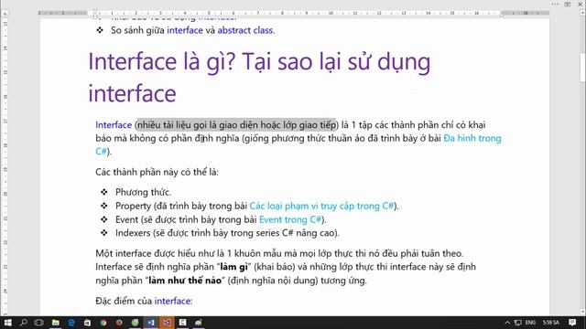
Task: Click 'abstract class' in the bullet list
Action: click(245, 30)
